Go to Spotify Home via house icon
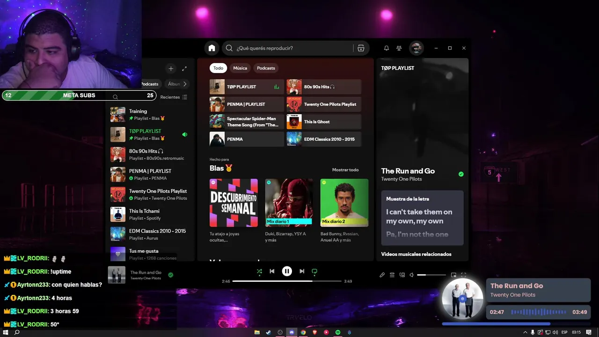 tap(212, 48)
